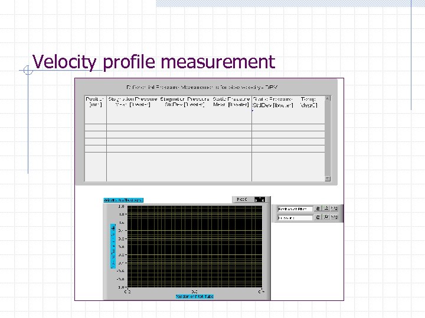Image resolution: width=425 pixels, height=318 pixels.
Task: Click the first empty Position cell in table
Action: (96, 128)
